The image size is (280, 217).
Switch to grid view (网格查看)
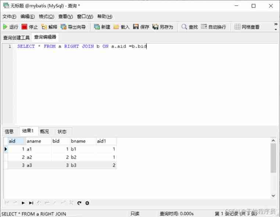247,27
